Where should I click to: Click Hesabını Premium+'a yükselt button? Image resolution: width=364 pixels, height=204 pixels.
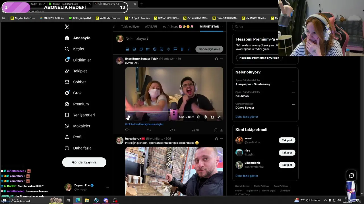point(259,58)
